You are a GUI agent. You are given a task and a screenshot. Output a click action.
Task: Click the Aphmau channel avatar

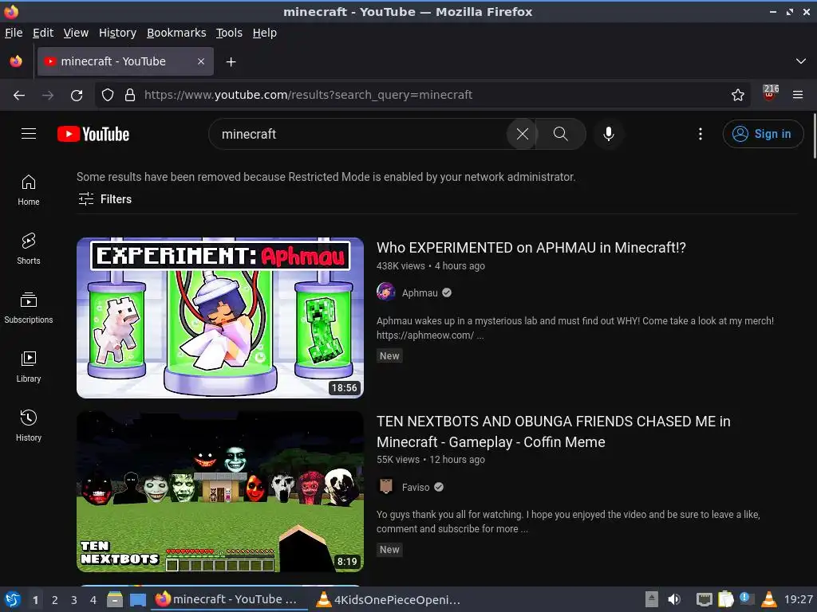pyautogui.click(x=386, y=292)
